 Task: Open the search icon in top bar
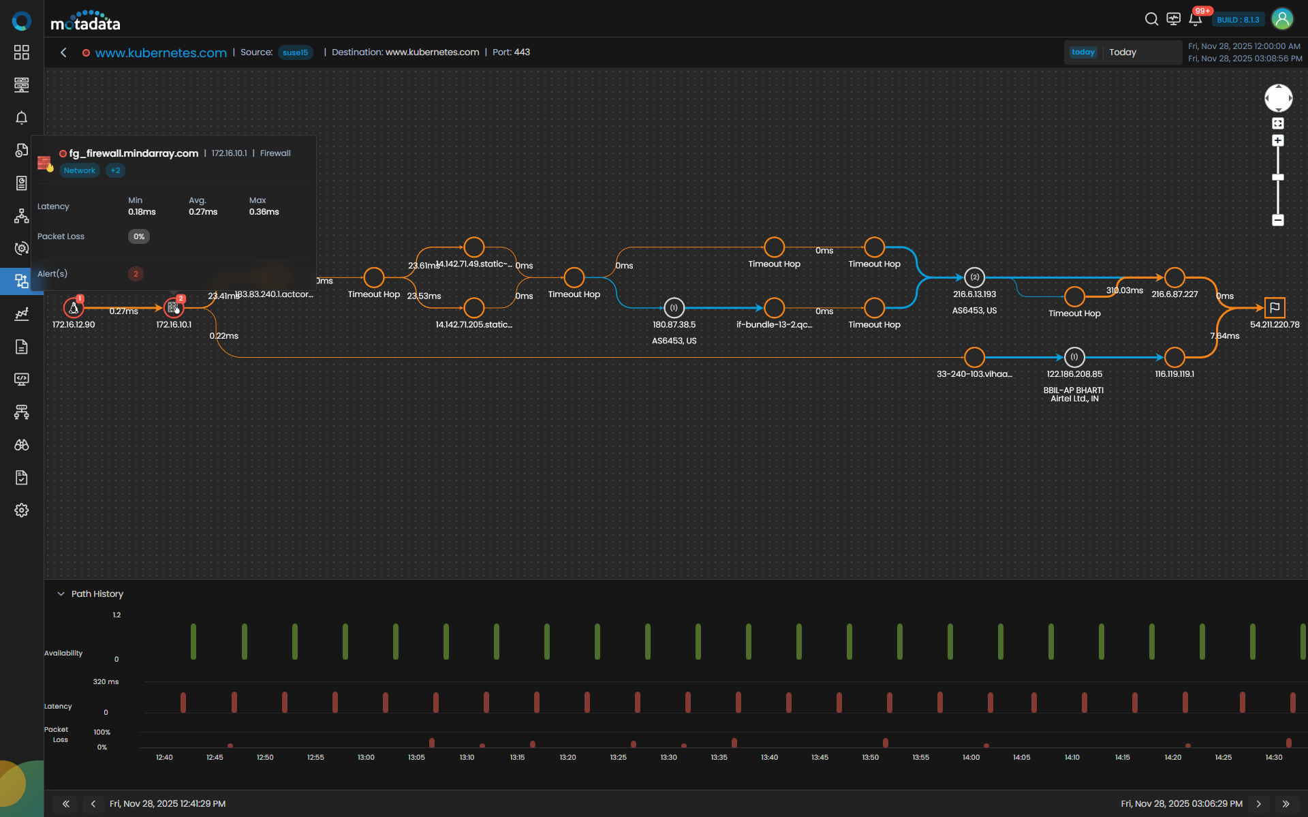1151,19
